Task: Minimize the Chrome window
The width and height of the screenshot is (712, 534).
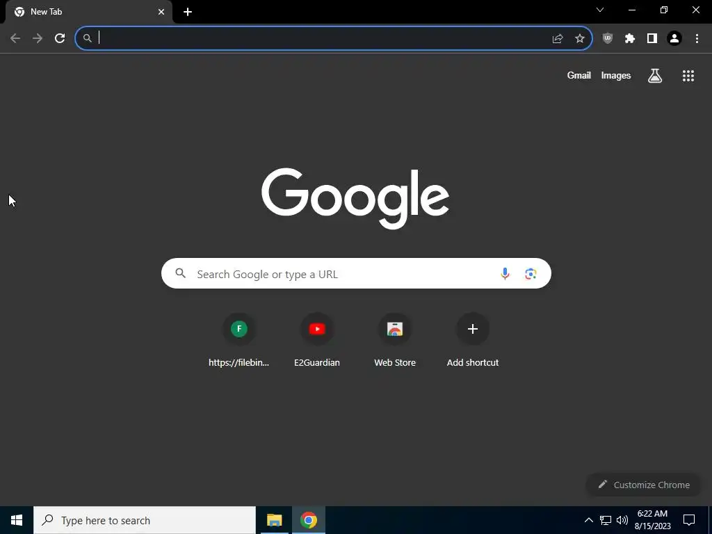Action: point(631,10)
